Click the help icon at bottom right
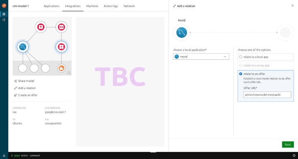This screenshot has height=159, width=298. coord(294,155)
